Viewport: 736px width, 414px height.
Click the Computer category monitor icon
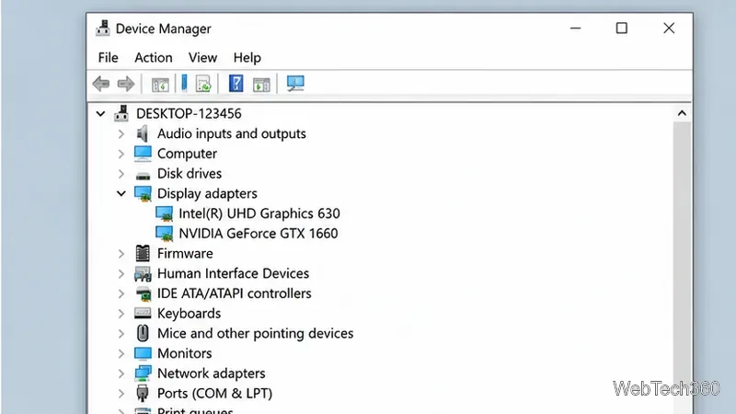(143, 154)
